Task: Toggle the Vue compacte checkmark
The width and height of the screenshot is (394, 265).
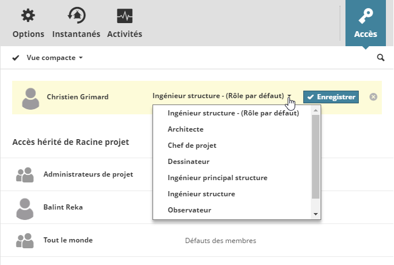Action: [x=16, y=58]
